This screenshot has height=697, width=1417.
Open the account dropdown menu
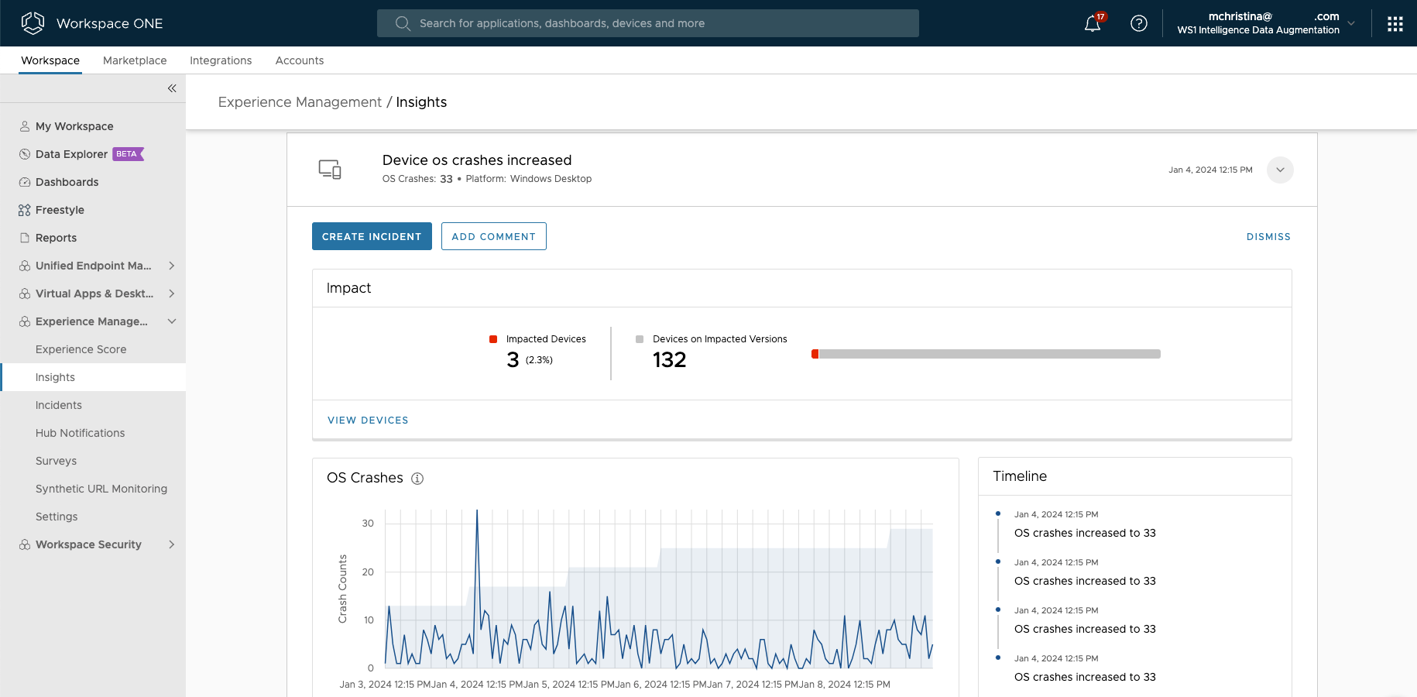[x=1350, y=23]
